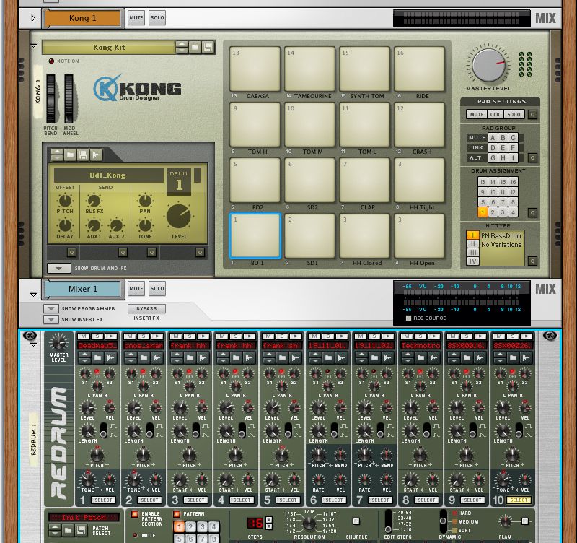Hit the HH Open drum pad

(420, 236)
